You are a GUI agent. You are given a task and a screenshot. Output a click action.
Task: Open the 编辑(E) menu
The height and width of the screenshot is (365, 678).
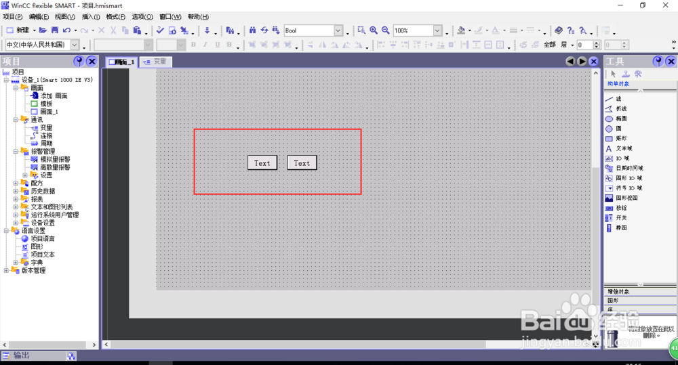39,17
